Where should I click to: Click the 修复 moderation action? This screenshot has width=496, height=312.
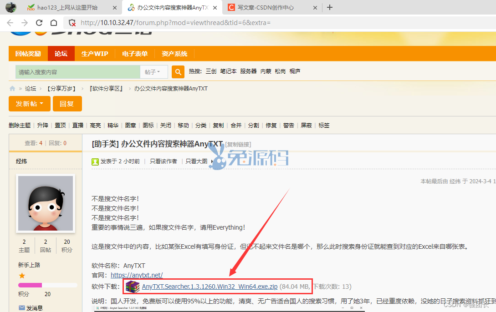tap(271, 126)
